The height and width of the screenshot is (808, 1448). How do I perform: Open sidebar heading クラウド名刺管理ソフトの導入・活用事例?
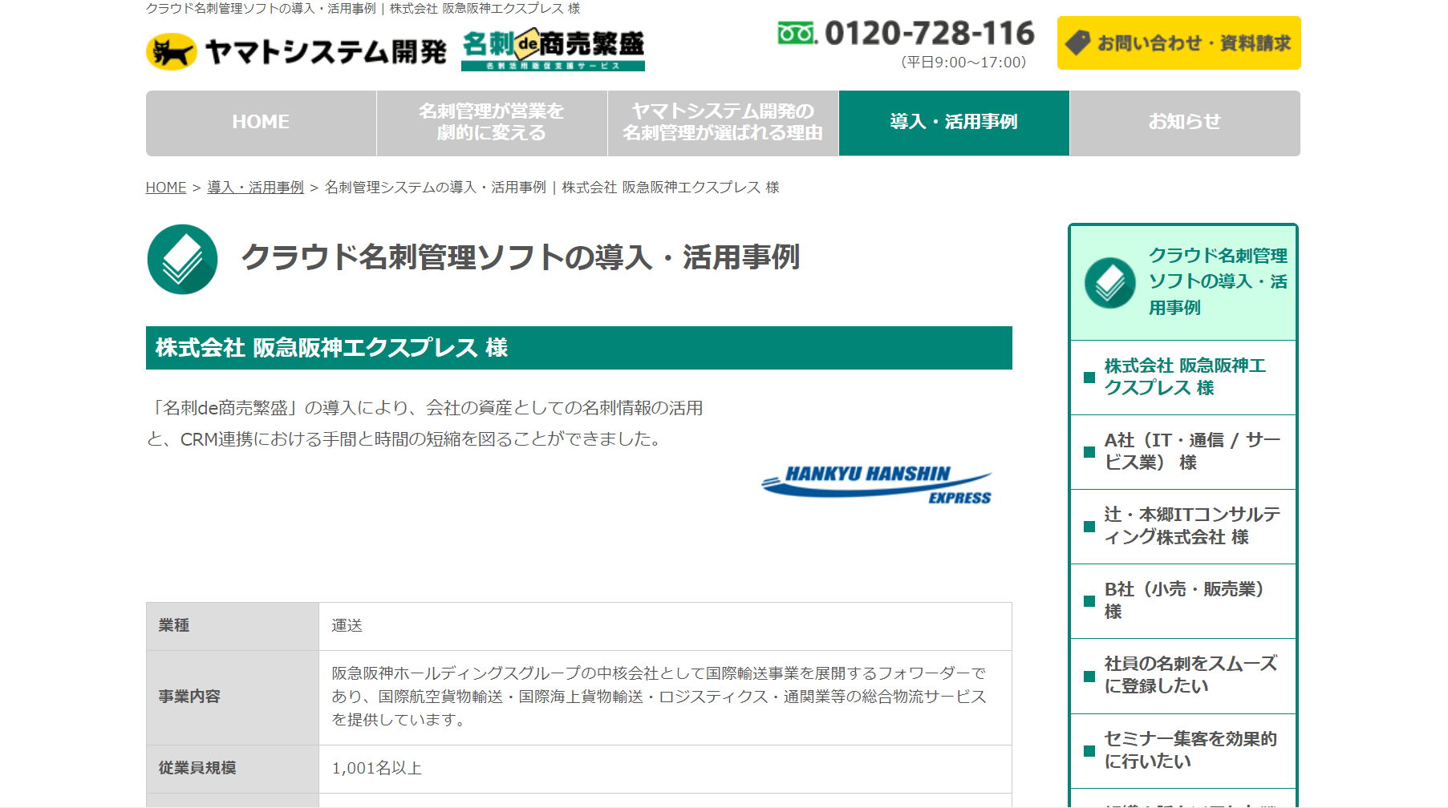pyautogui.click(x=1183, y=282)
